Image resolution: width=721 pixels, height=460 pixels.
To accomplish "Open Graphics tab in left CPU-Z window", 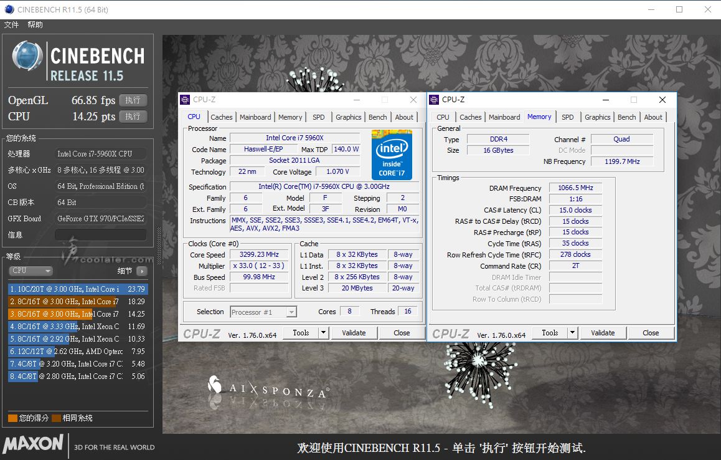I will point(349,117).
